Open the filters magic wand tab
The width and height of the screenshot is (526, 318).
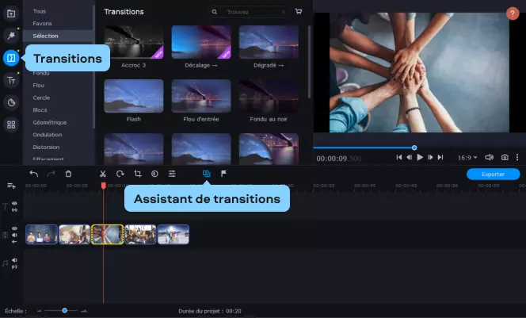(11, 35)
